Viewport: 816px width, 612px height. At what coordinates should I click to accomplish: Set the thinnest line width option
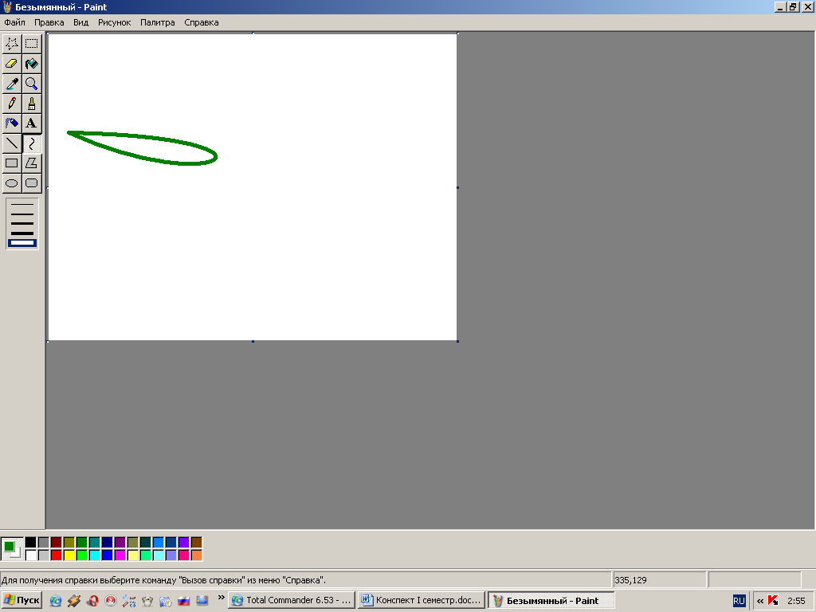(22, 205)
